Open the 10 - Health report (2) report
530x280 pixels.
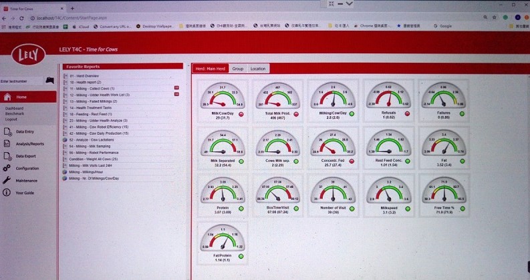click(x=85, y=82)
